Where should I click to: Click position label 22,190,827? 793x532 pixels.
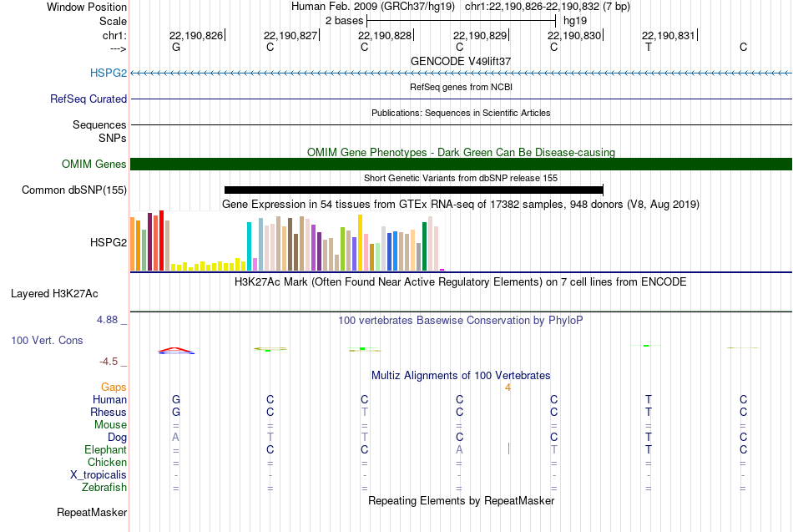pyautogui.click(x=290, y=35)
